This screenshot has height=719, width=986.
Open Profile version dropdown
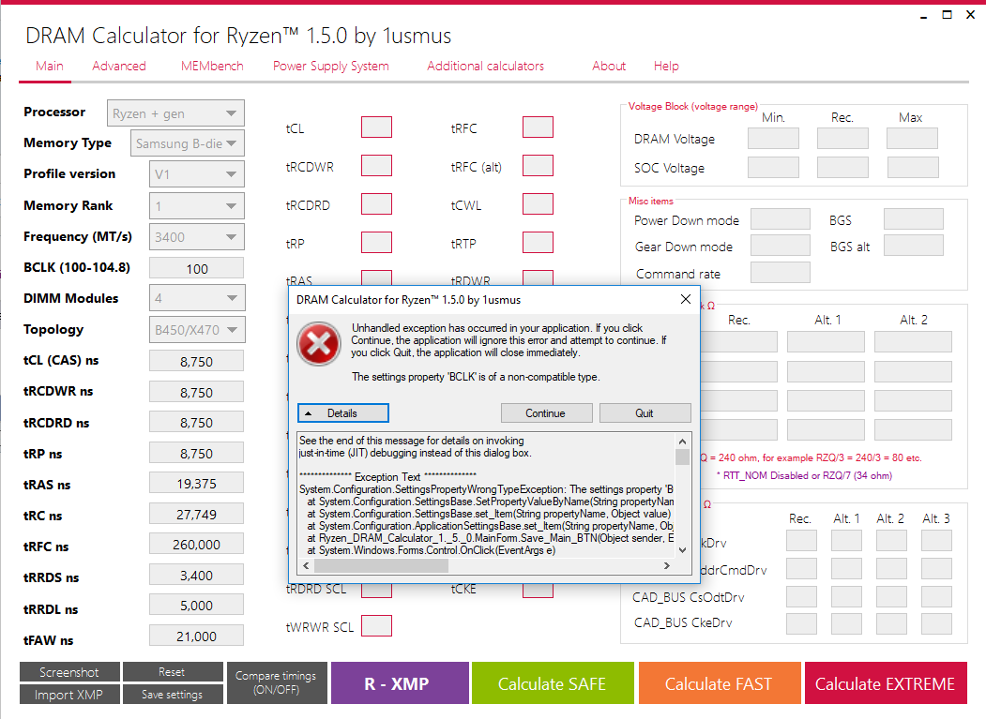(197, 174)
